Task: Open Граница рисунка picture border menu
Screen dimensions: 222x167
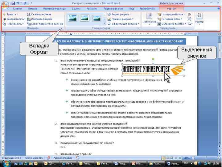Action: pos(121,19)
